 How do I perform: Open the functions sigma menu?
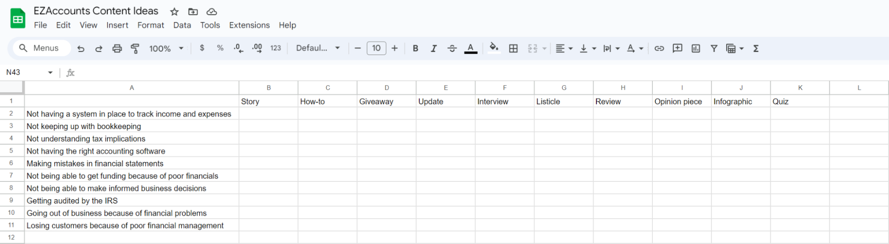pyautogui.click(x=756, y=48)
